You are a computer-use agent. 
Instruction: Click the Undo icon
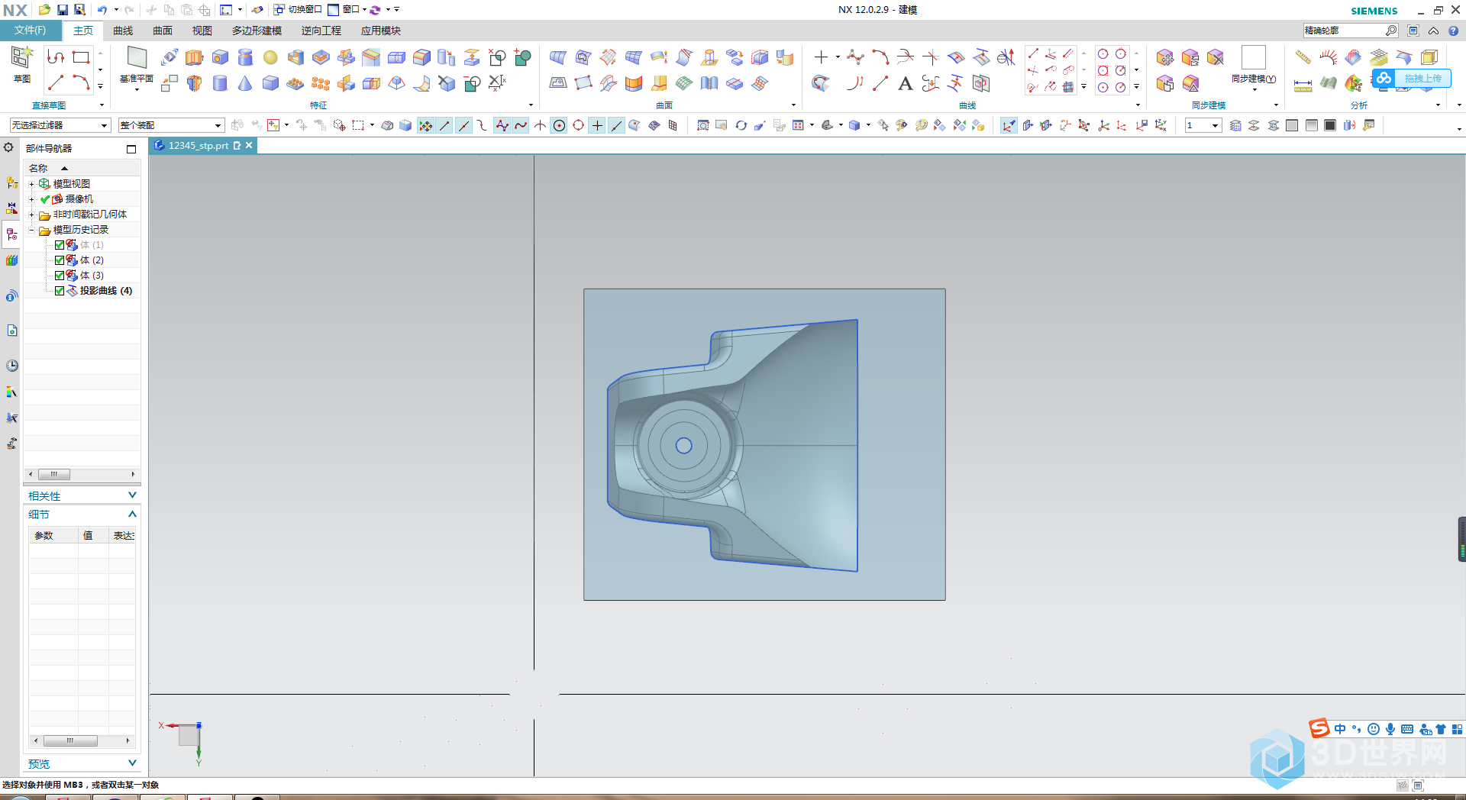102,10
